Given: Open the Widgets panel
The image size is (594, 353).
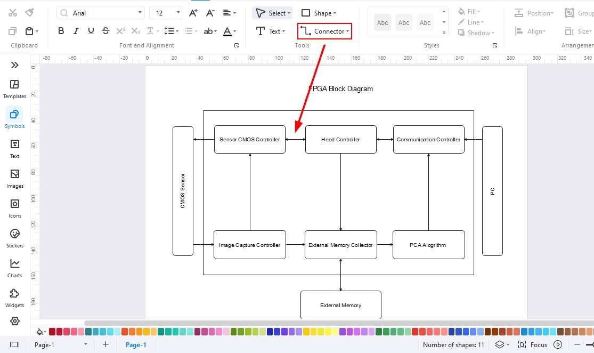Looking at the screenshot, I should pyautogui.click(x=14, y=297).
